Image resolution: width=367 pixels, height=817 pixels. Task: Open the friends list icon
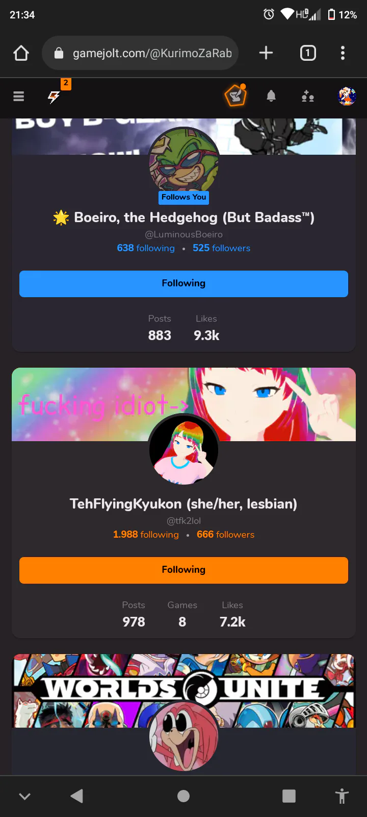coord(308,96)
